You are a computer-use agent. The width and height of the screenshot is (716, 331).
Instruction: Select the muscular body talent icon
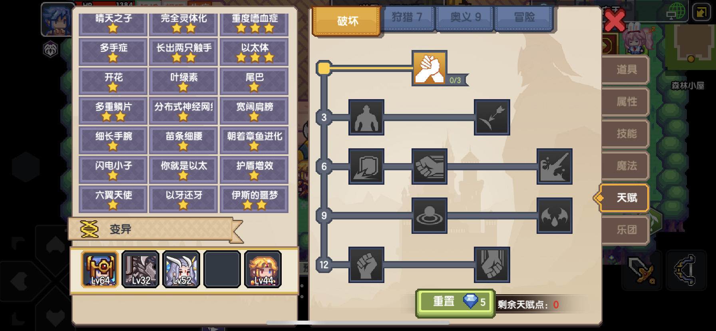366,117
